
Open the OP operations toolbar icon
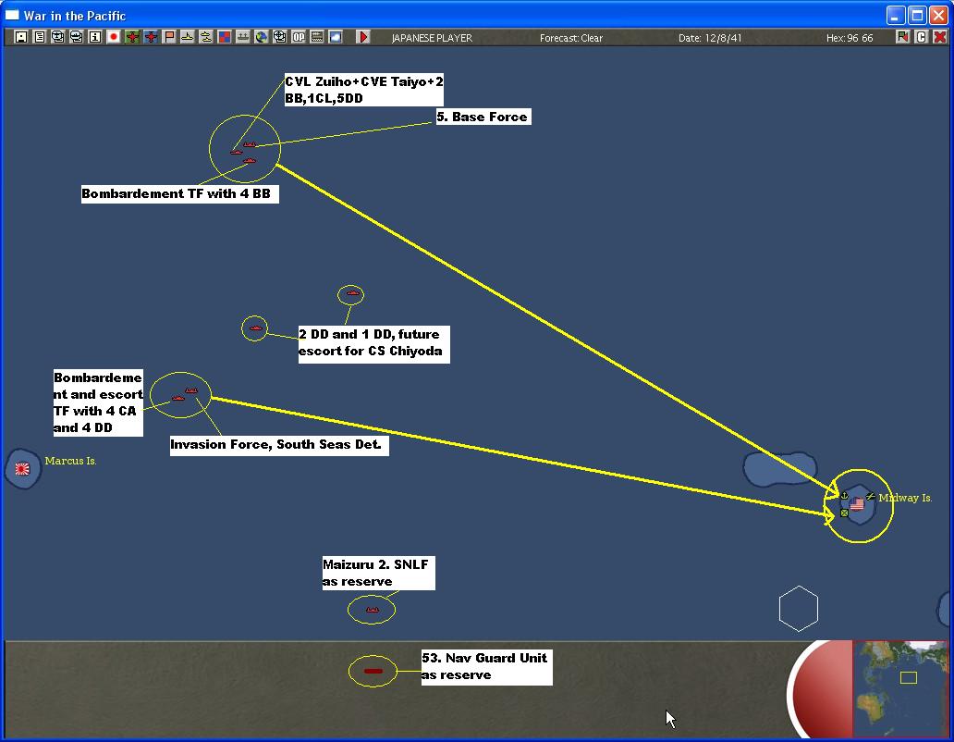point(298,37)
